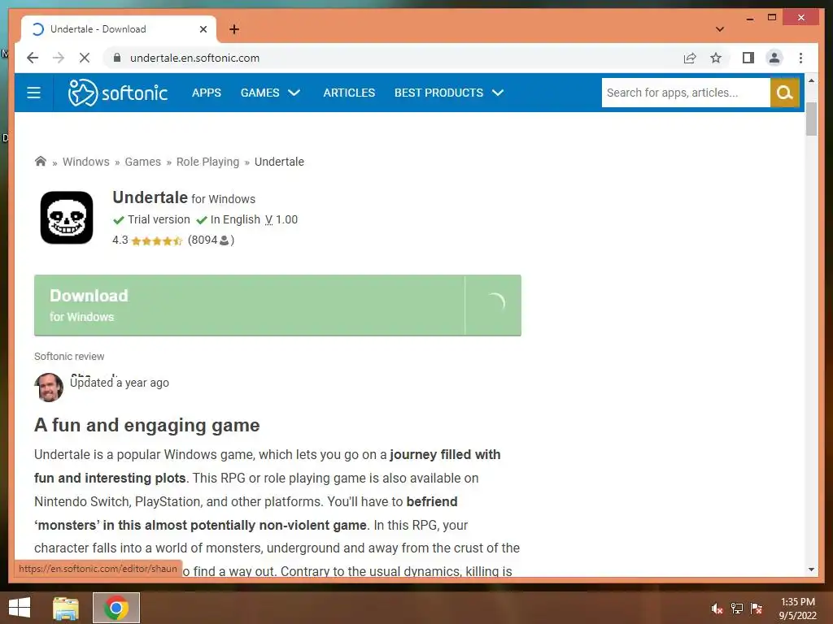
Task: Click the home breadcrumb icon
Action: click(x=41, y=162)
